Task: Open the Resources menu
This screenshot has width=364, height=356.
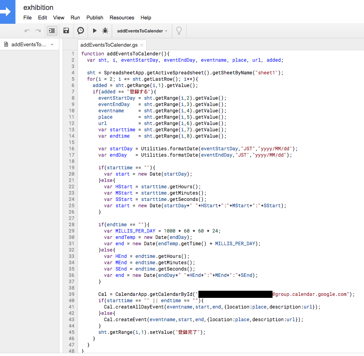Action: [122, 18]
